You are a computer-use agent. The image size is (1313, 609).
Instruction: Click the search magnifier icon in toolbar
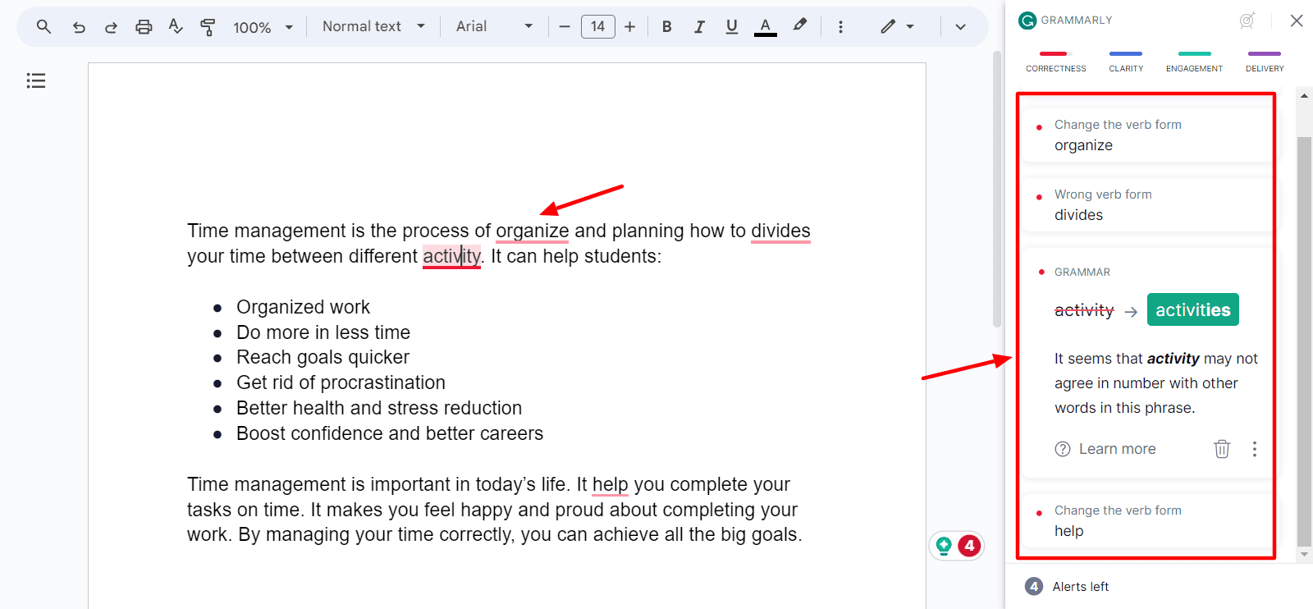coord(44,27)
